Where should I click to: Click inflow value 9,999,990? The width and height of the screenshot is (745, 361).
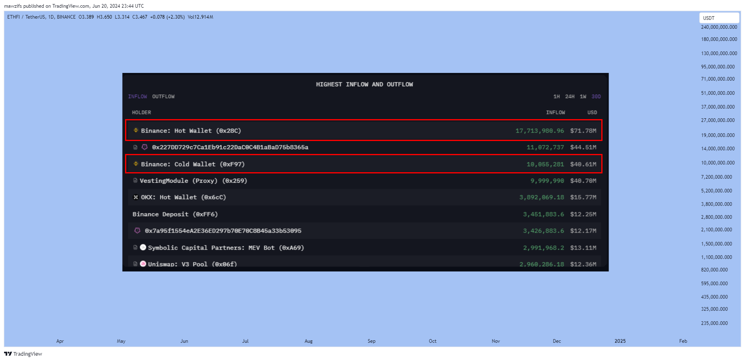pyautogui.click(x=547, y=181)
